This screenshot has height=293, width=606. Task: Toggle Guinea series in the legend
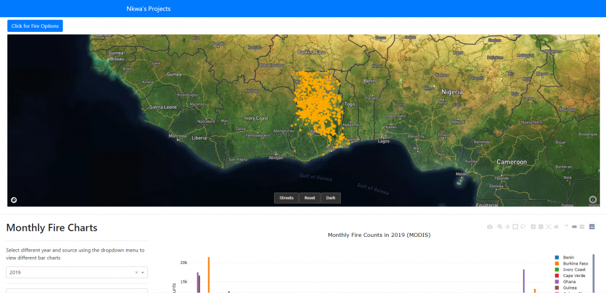(570, 288)
